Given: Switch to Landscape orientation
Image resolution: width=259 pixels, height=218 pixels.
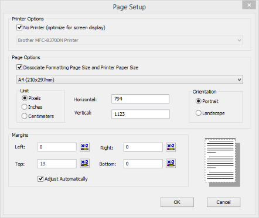Looking at the screenshot, I should 198,113.
